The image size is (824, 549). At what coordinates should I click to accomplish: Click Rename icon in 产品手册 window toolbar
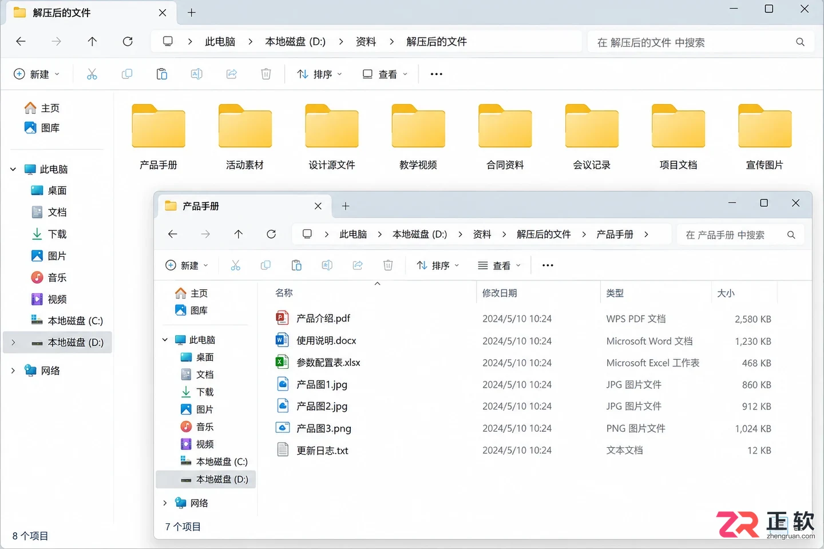327,265
